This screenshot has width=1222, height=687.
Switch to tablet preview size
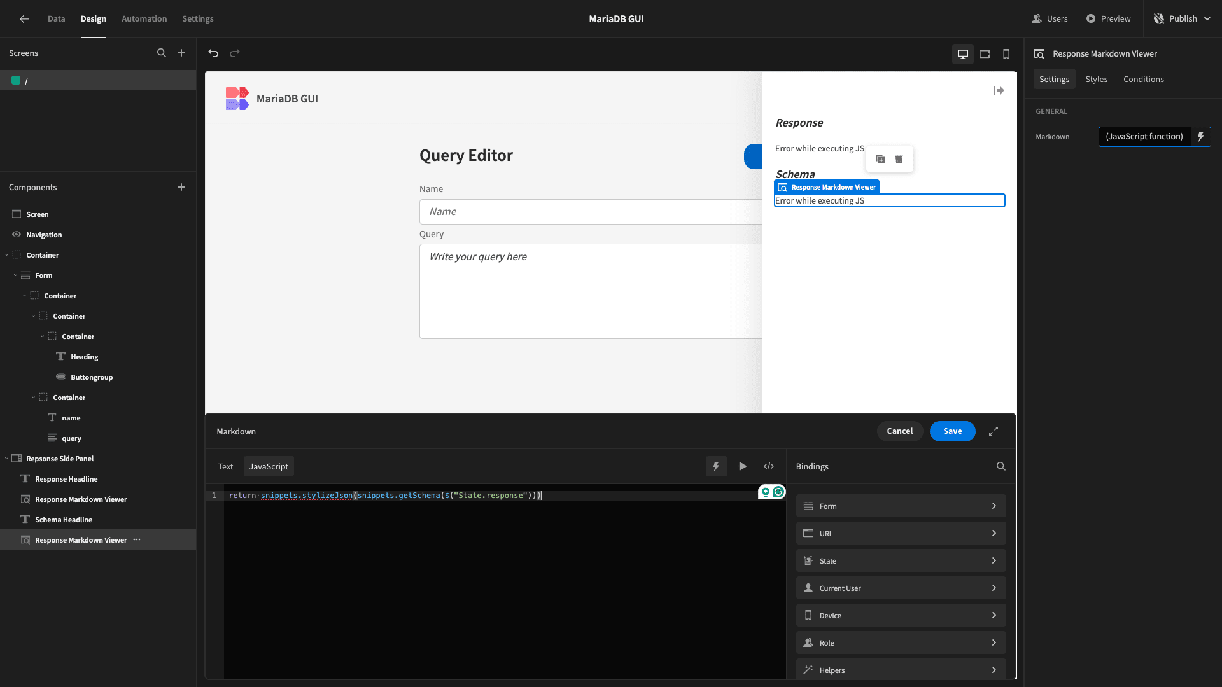click(x=985, y=54)
